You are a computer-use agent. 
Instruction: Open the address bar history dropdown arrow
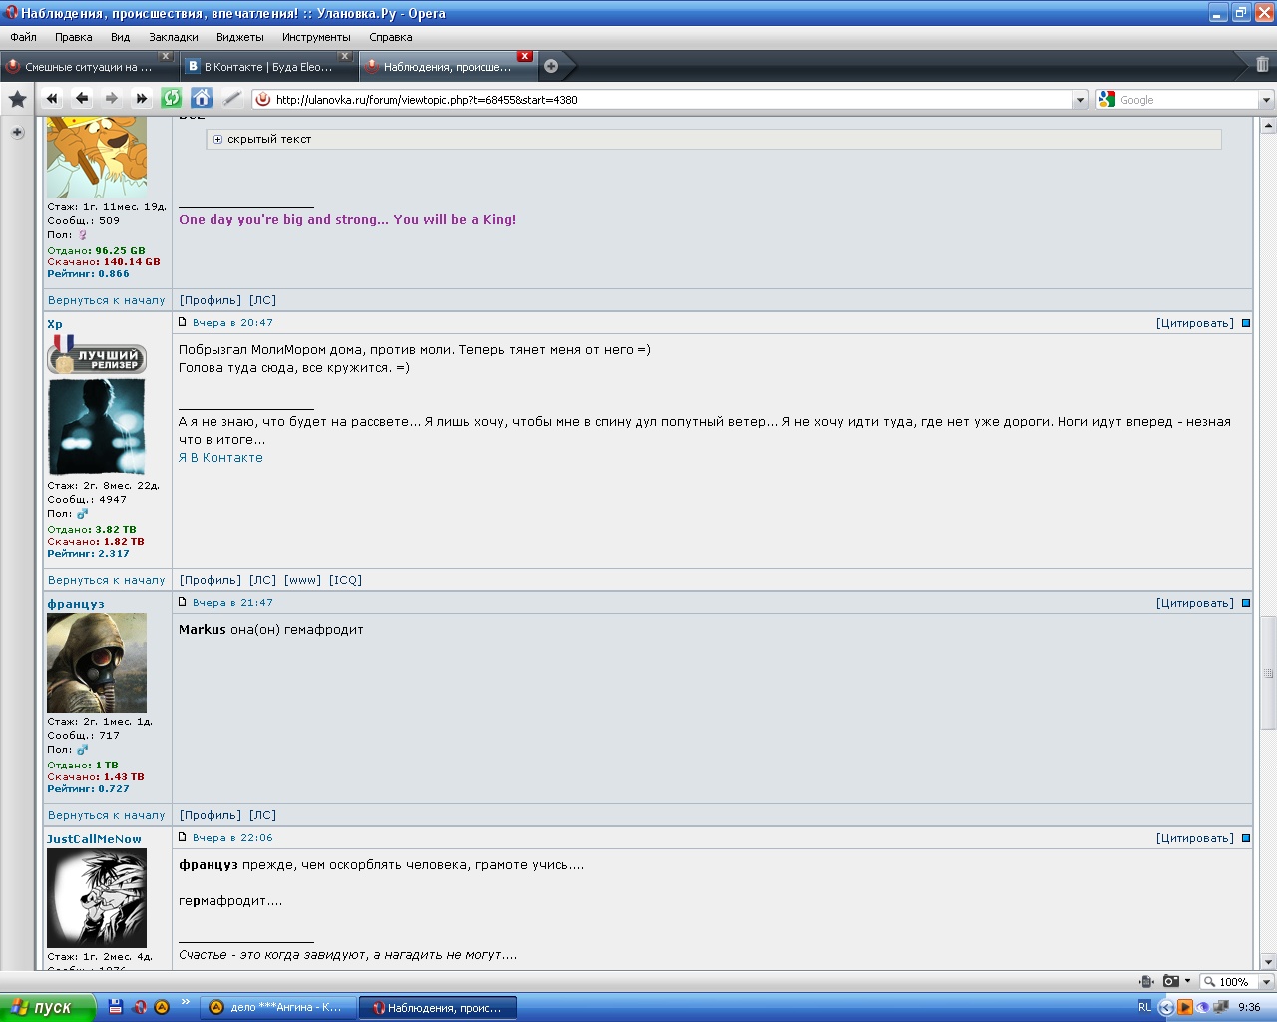(x=1079, y=100)
